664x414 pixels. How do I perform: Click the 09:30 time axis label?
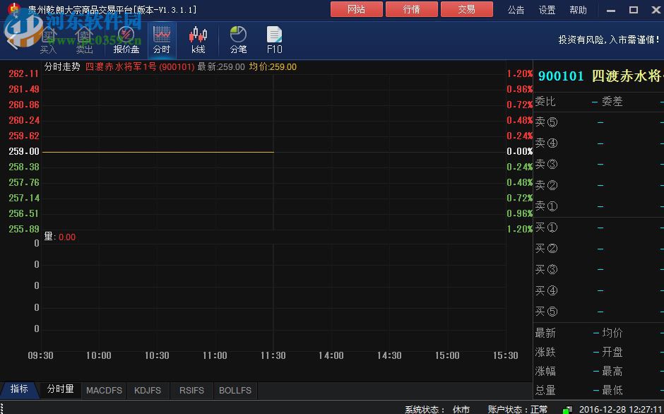tap(41, 355)
